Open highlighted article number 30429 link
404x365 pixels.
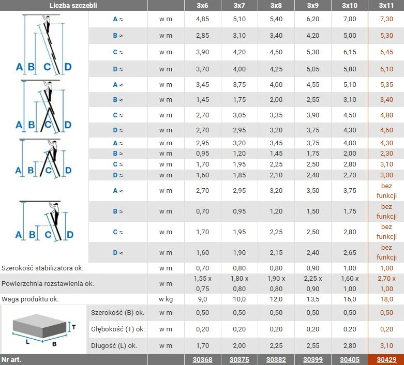point(386,360)
